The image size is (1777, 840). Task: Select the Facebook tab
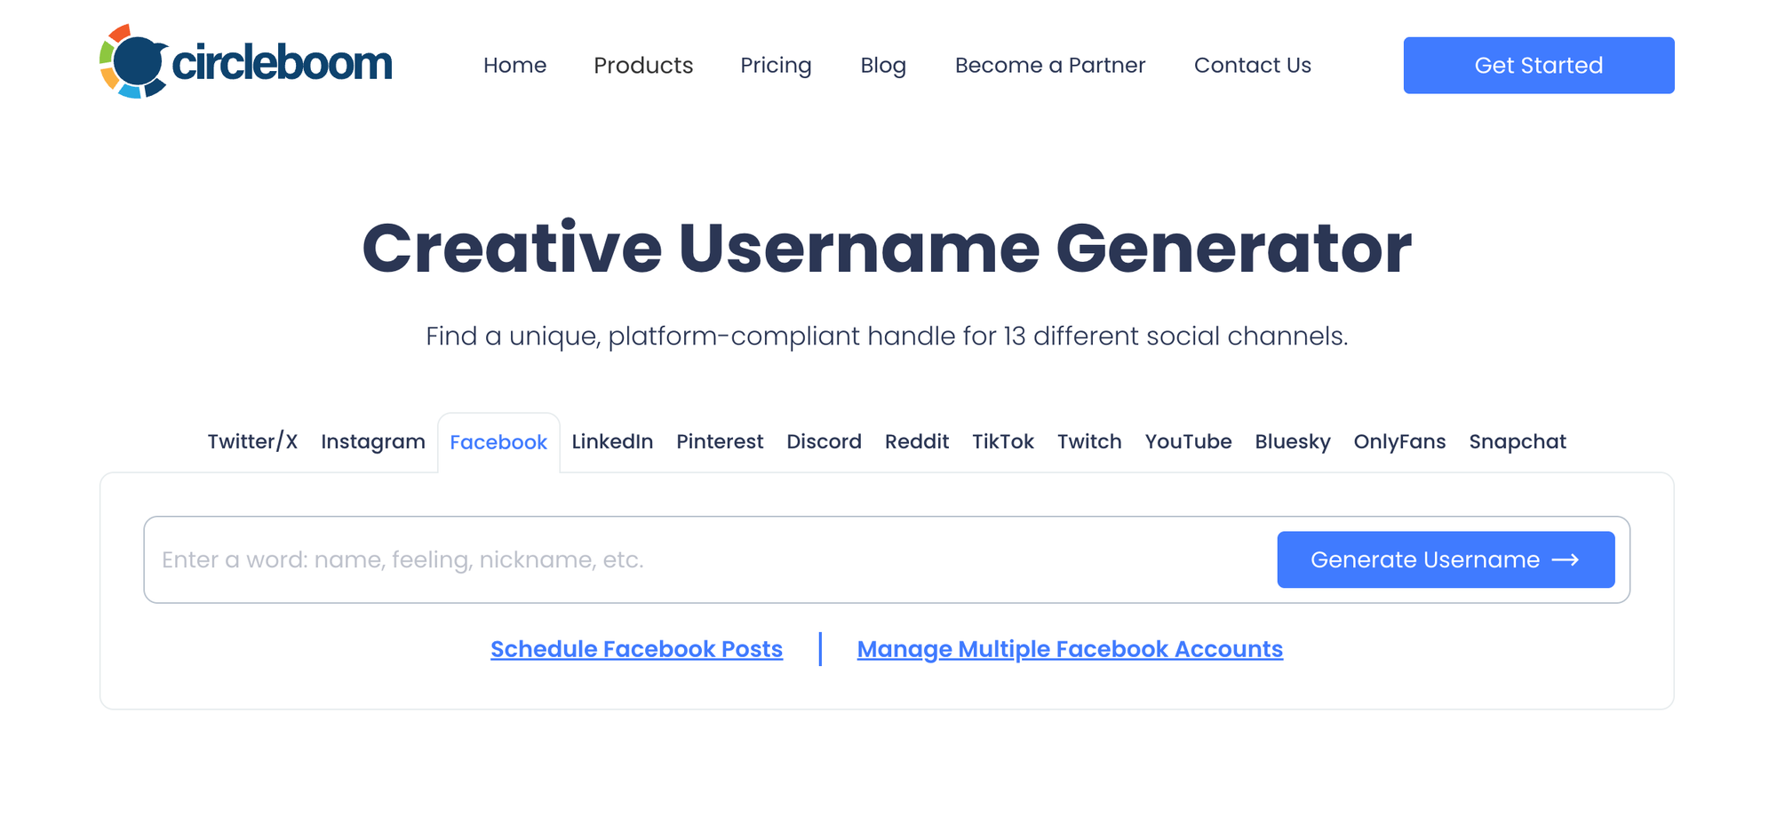498,441
